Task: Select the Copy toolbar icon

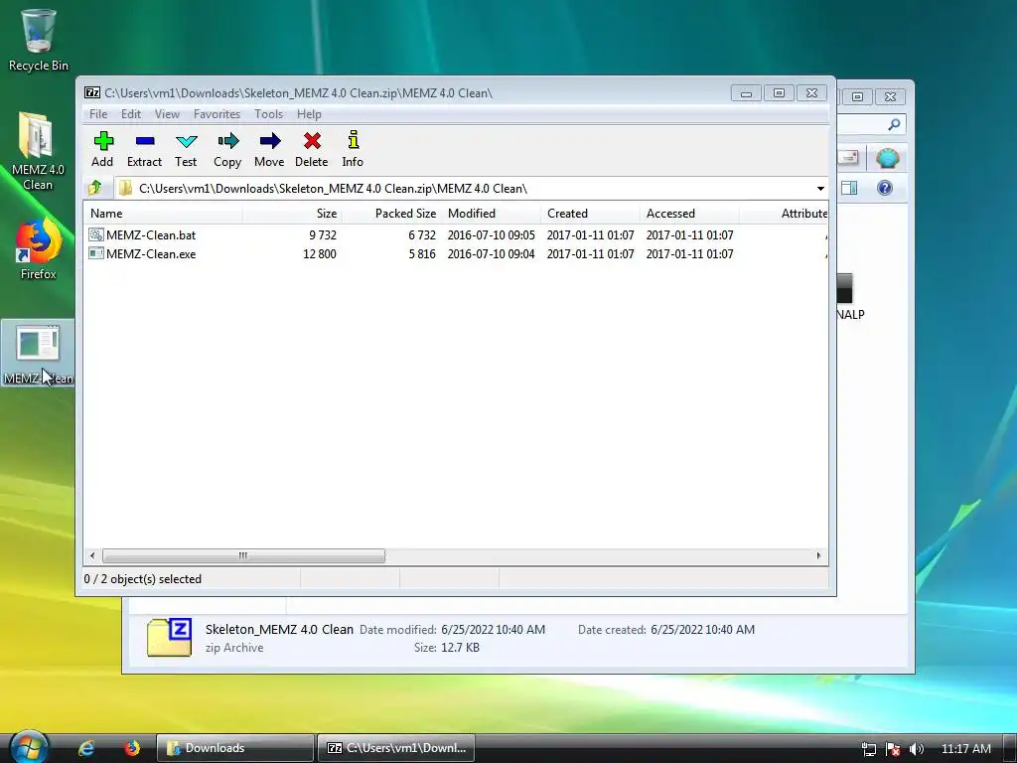Action: [x=227, y=141]
